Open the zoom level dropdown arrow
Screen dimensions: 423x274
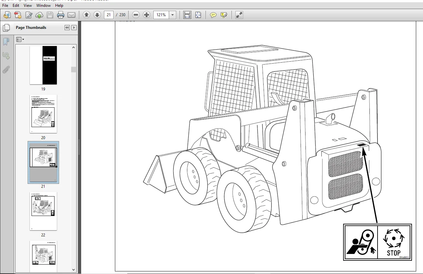click(x=173, y=15)
